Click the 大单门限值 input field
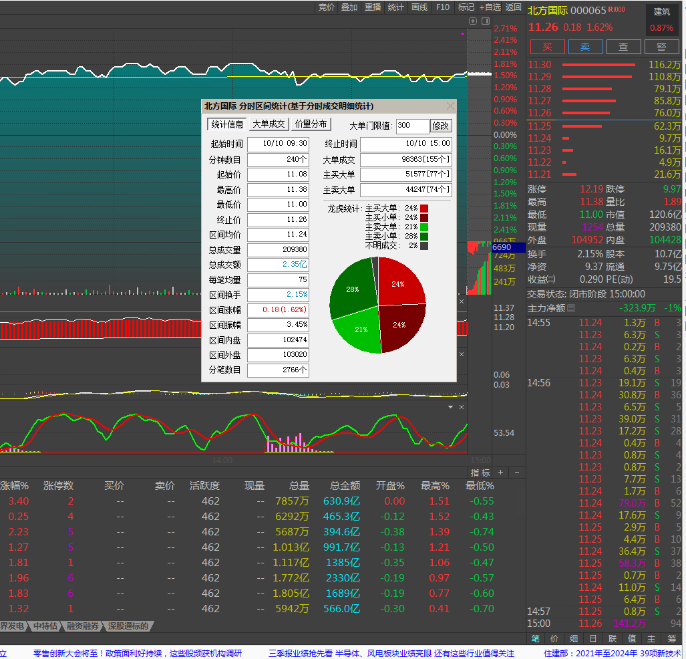 412,126
